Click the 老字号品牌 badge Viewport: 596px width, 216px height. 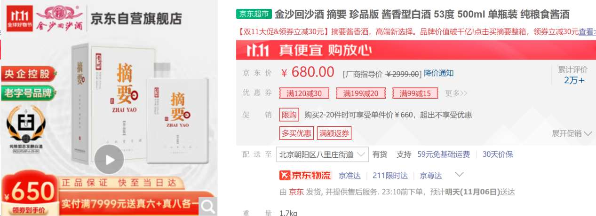click(28, 93)
